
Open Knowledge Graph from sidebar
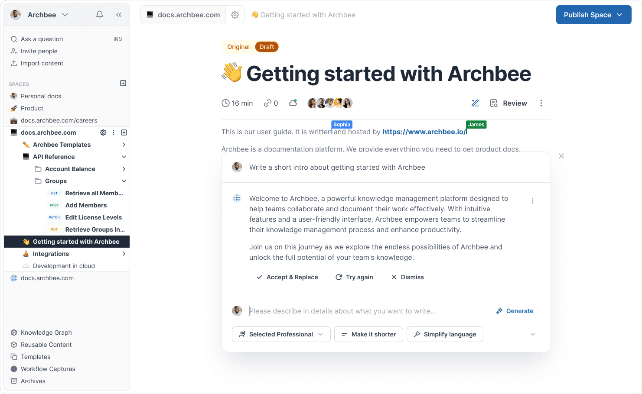(46, 333)
